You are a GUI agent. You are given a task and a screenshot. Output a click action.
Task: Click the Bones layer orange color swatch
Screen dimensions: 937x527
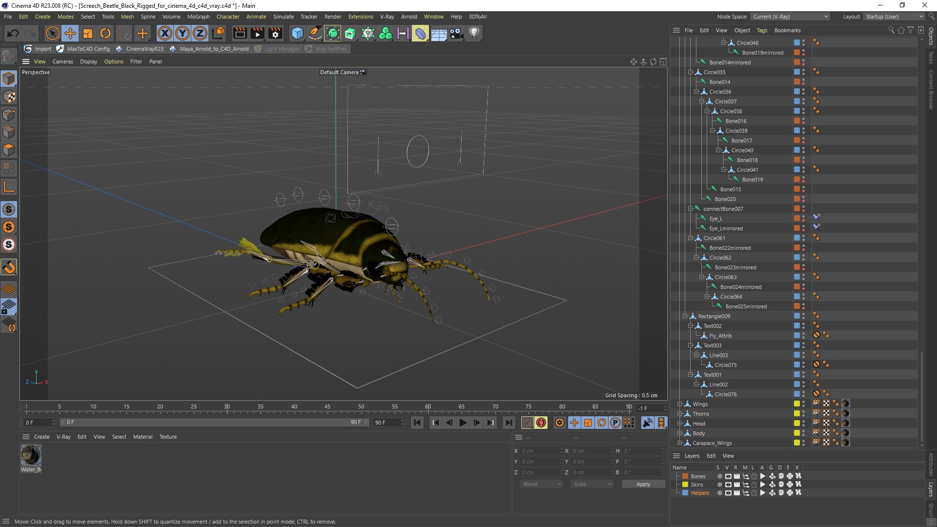point(685,476)
